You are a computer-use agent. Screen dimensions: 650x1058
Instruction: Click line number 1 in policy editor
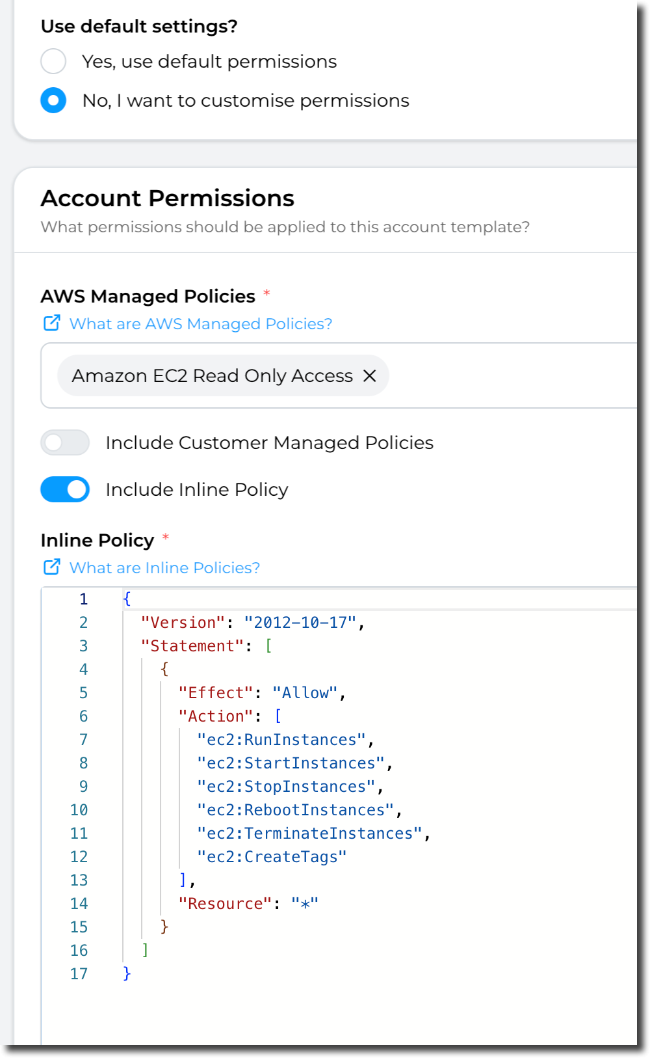[83, 599]
